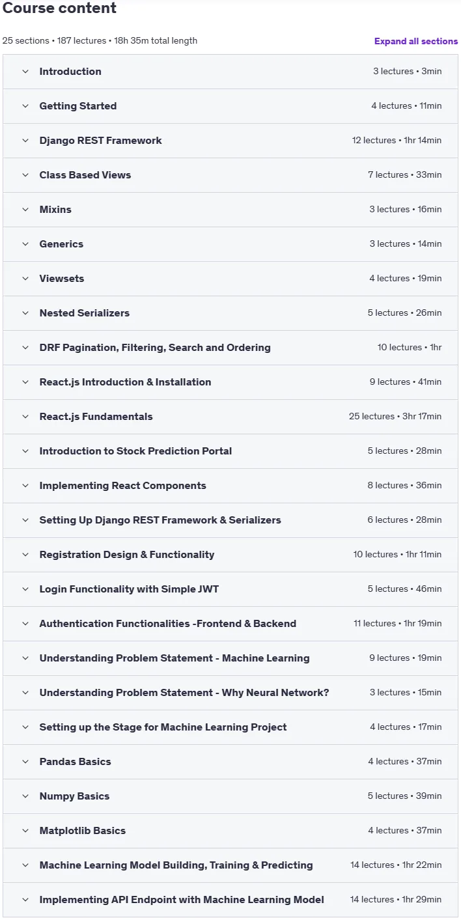
Task: Expand the Generics section arrow
Action: click(25, 244)
